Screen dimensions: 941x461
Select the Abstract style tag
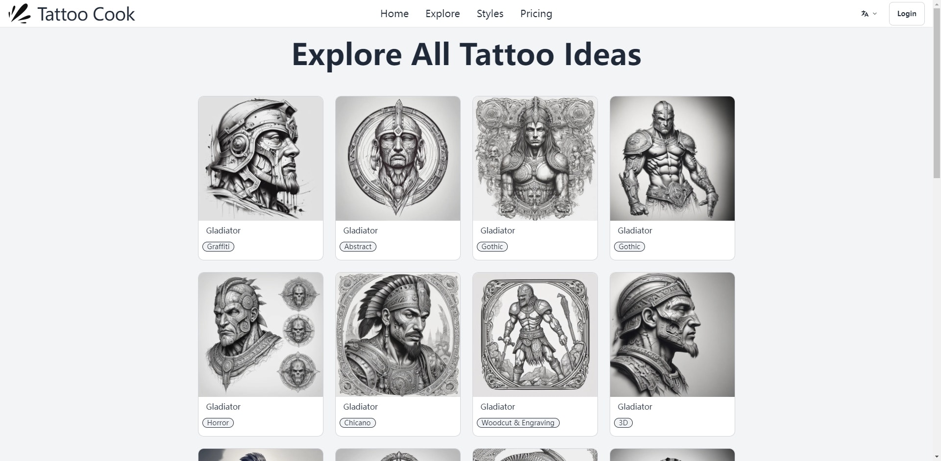tap(358, 247)
